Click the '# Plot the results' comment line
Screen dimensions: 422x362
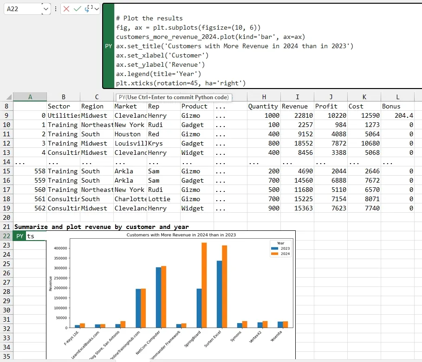pyautogui.click(x=149, y=18)
